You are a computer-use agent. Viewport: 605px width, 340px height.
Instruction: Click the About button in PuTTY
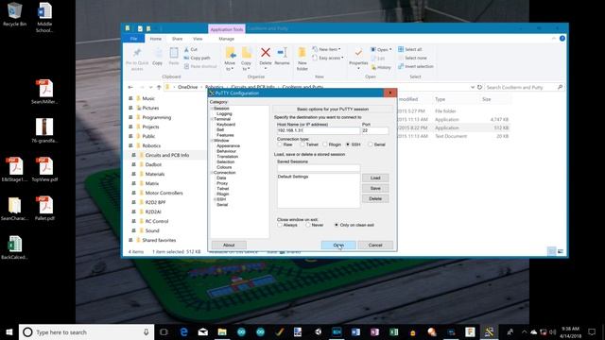[x=229, y=245]
